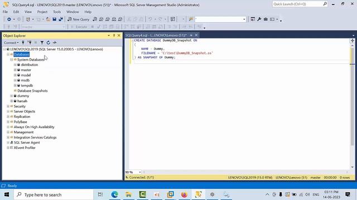Open Microsoft Edge from the taskbar
Viewport: 357px width, 200px height.
click(114, 194)
